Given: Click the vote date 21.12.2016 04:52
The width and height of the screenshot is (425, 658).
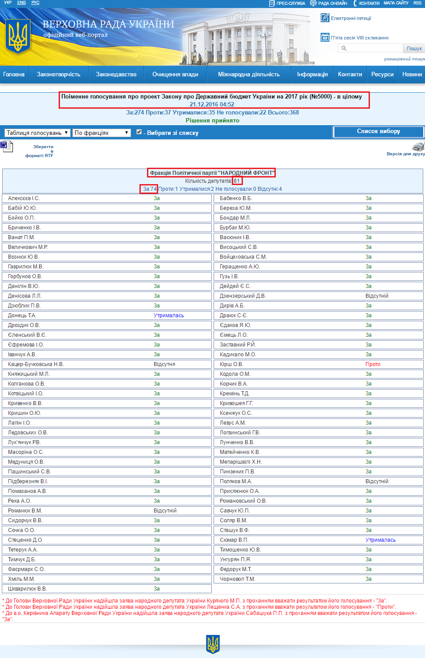Looking at the screenshot, I should pyautogui.click(x=212, y=104).
